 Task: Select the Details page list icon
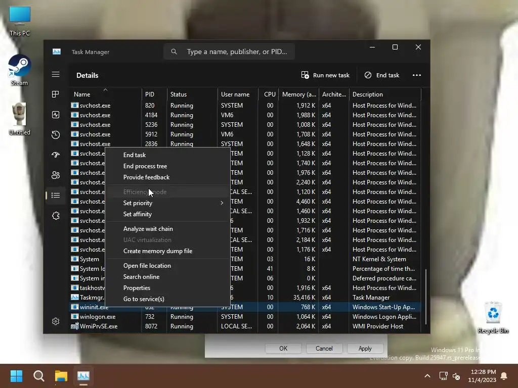point(56,196)
